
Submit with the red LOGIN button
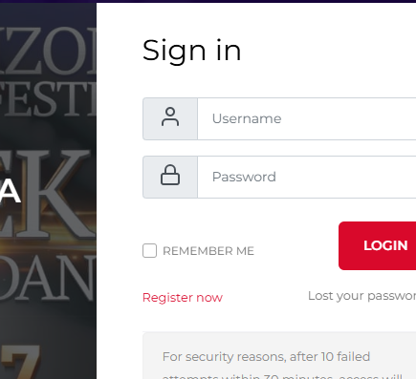click(x=378, y=245)
